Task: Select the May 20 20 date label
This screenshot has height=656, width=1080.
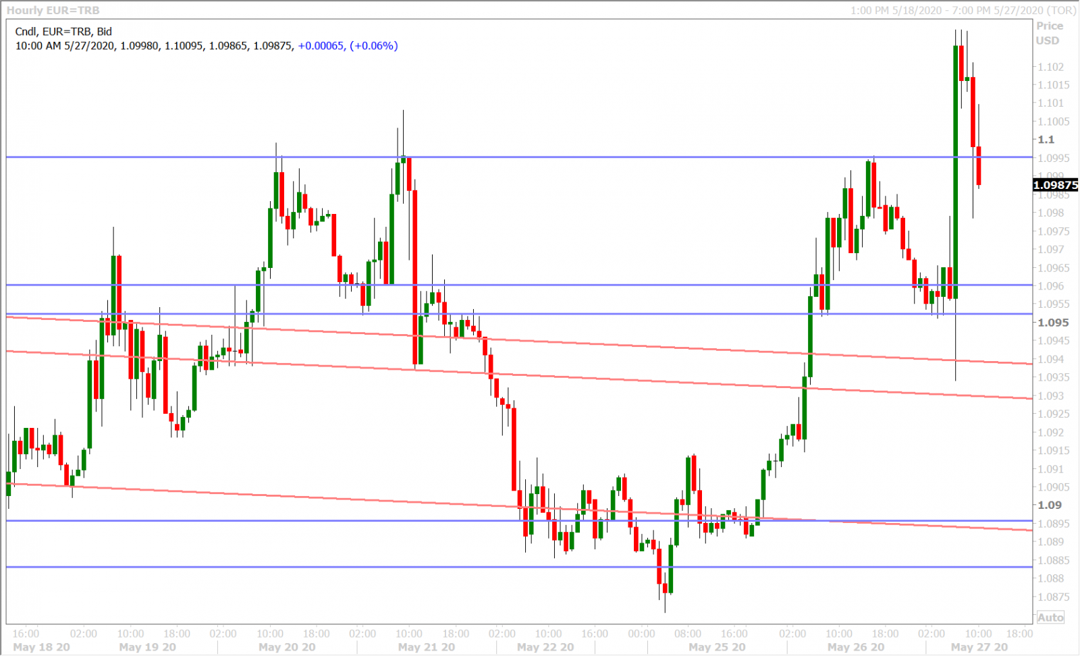Action: click(x=287, y=647)
